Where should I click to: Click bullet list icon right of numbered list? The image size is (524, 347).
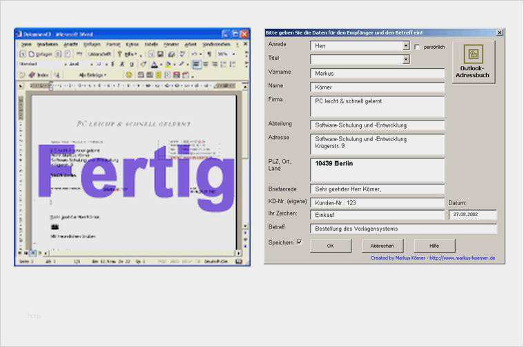coord(232,64)
